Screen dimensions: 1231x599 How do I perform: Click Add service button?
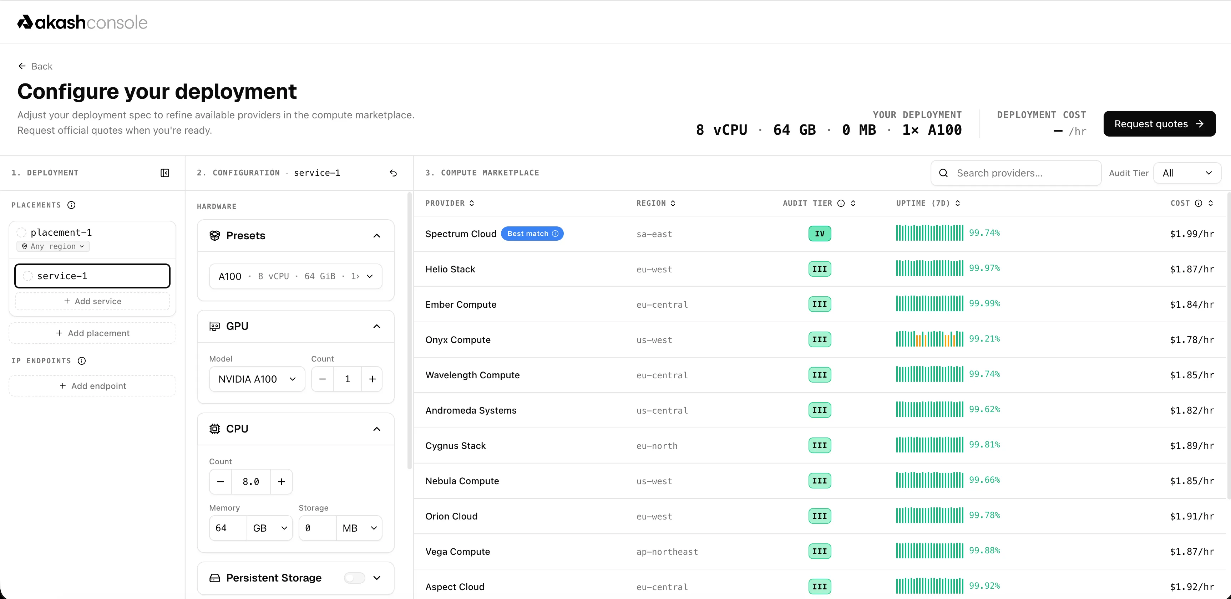tap(92, 301)
